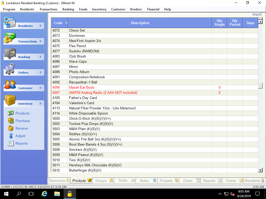Select the Chess Set row
The height and width of the screenshot is (199, 266).
click(155, 31)
